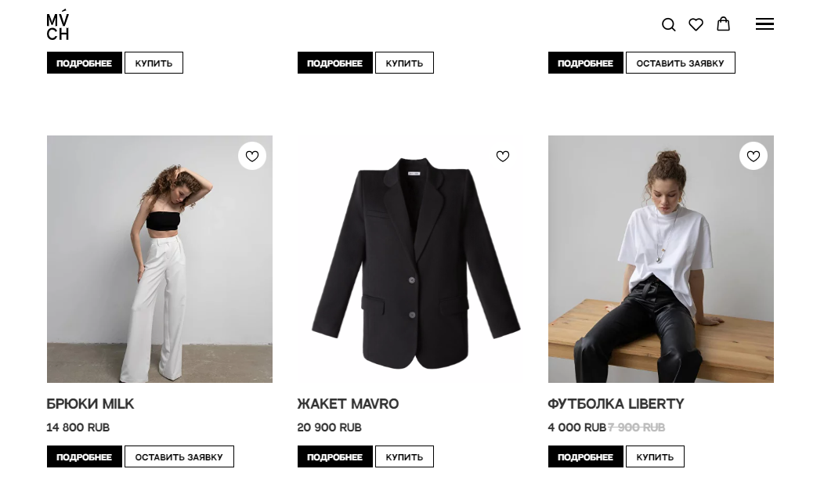
Task: Favorite the Футболка Liberty product
Action: [754, 157]
